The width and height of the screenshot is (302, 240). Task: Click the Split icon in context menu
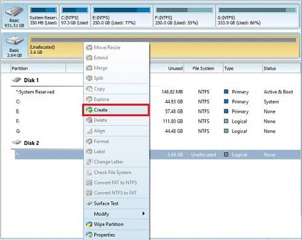[89, 78]
